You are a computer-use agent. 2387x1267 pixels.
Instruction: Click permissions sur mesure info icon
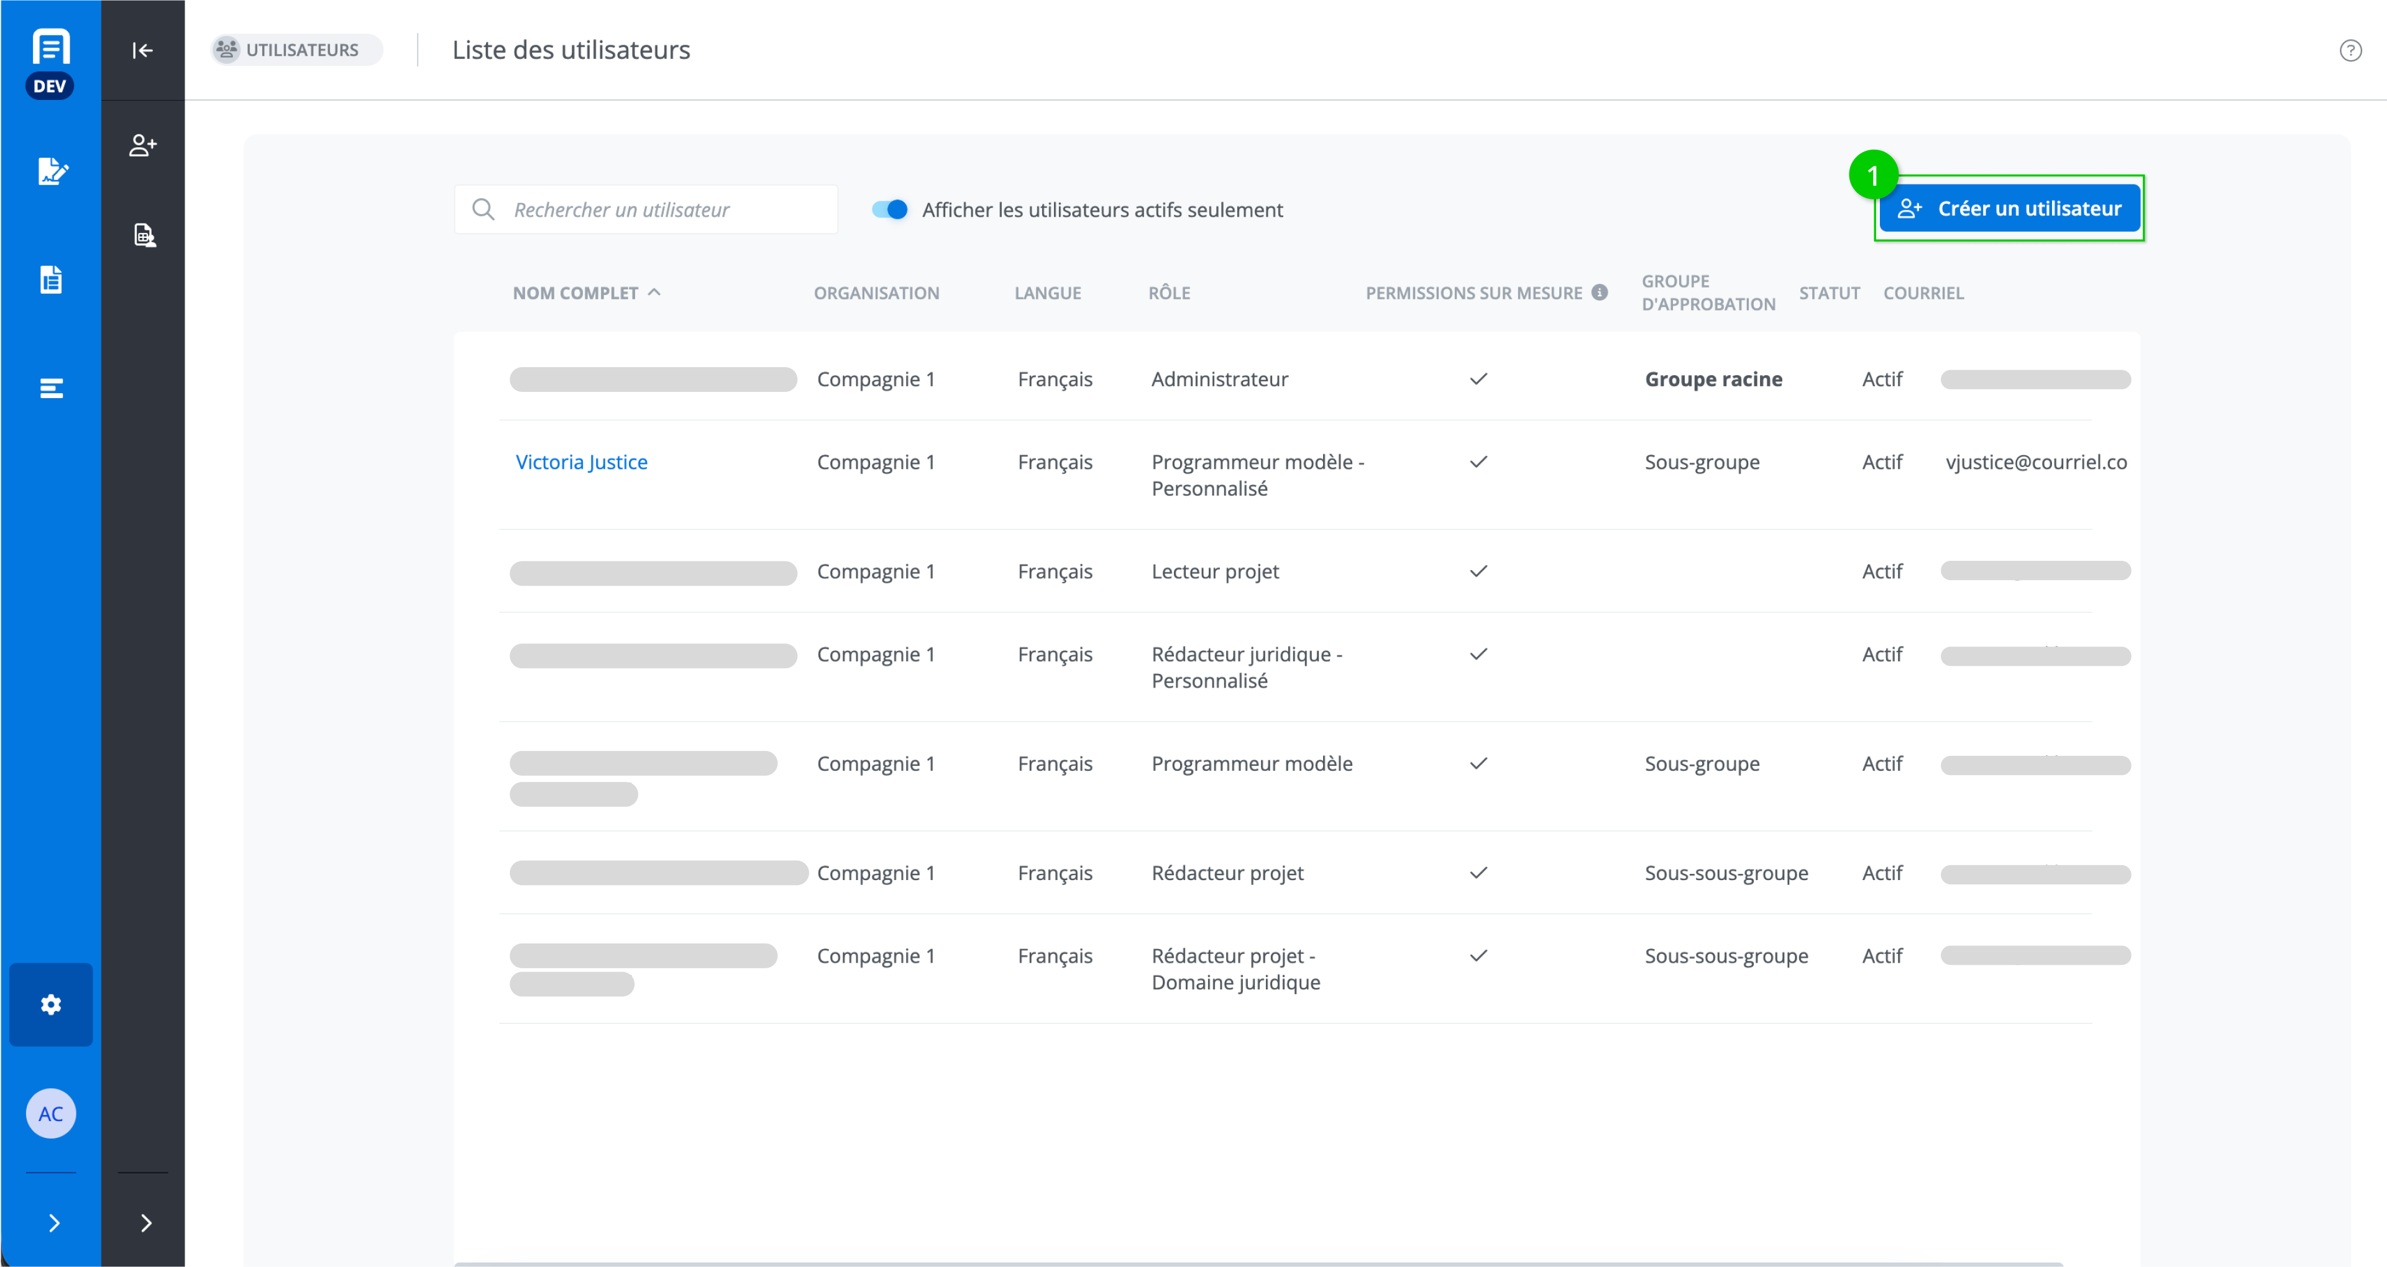tap(1600, 293)
